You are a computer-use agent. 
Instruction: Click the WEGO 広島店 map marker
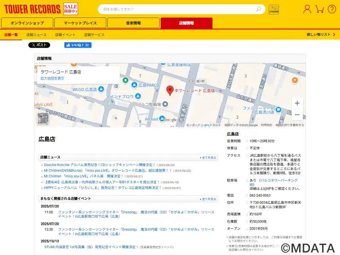[101, 89]
